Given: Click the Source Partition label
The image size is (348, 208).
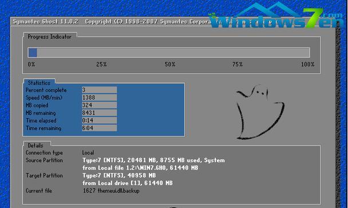Looking at the screenshot, I should tap(44, 160).
